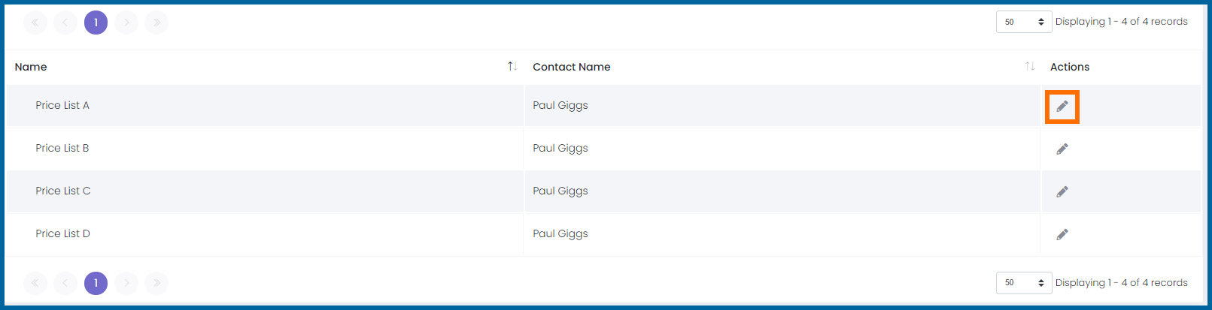
Task: Open bottom records-per-page dropdown showing 50
Action: point(1024,283)
